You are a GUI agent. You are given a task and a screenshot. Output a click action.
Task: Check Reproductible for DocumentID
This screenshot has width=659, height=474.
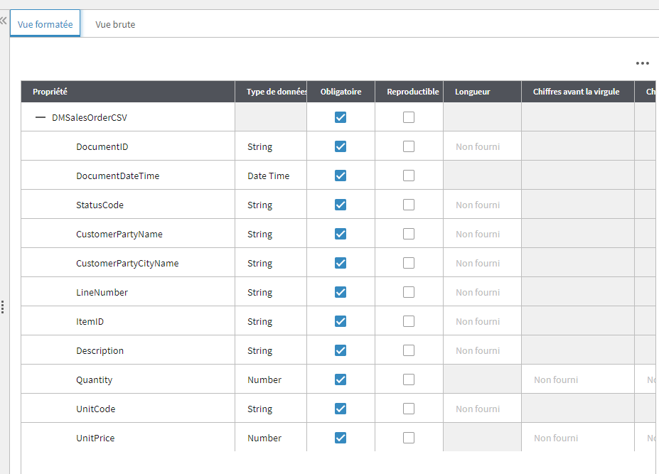pyautogui.click(x=409, y=146)
